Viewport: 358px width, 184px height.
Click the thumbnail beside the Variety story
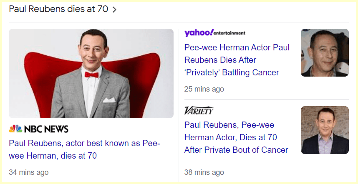point(325,130)
